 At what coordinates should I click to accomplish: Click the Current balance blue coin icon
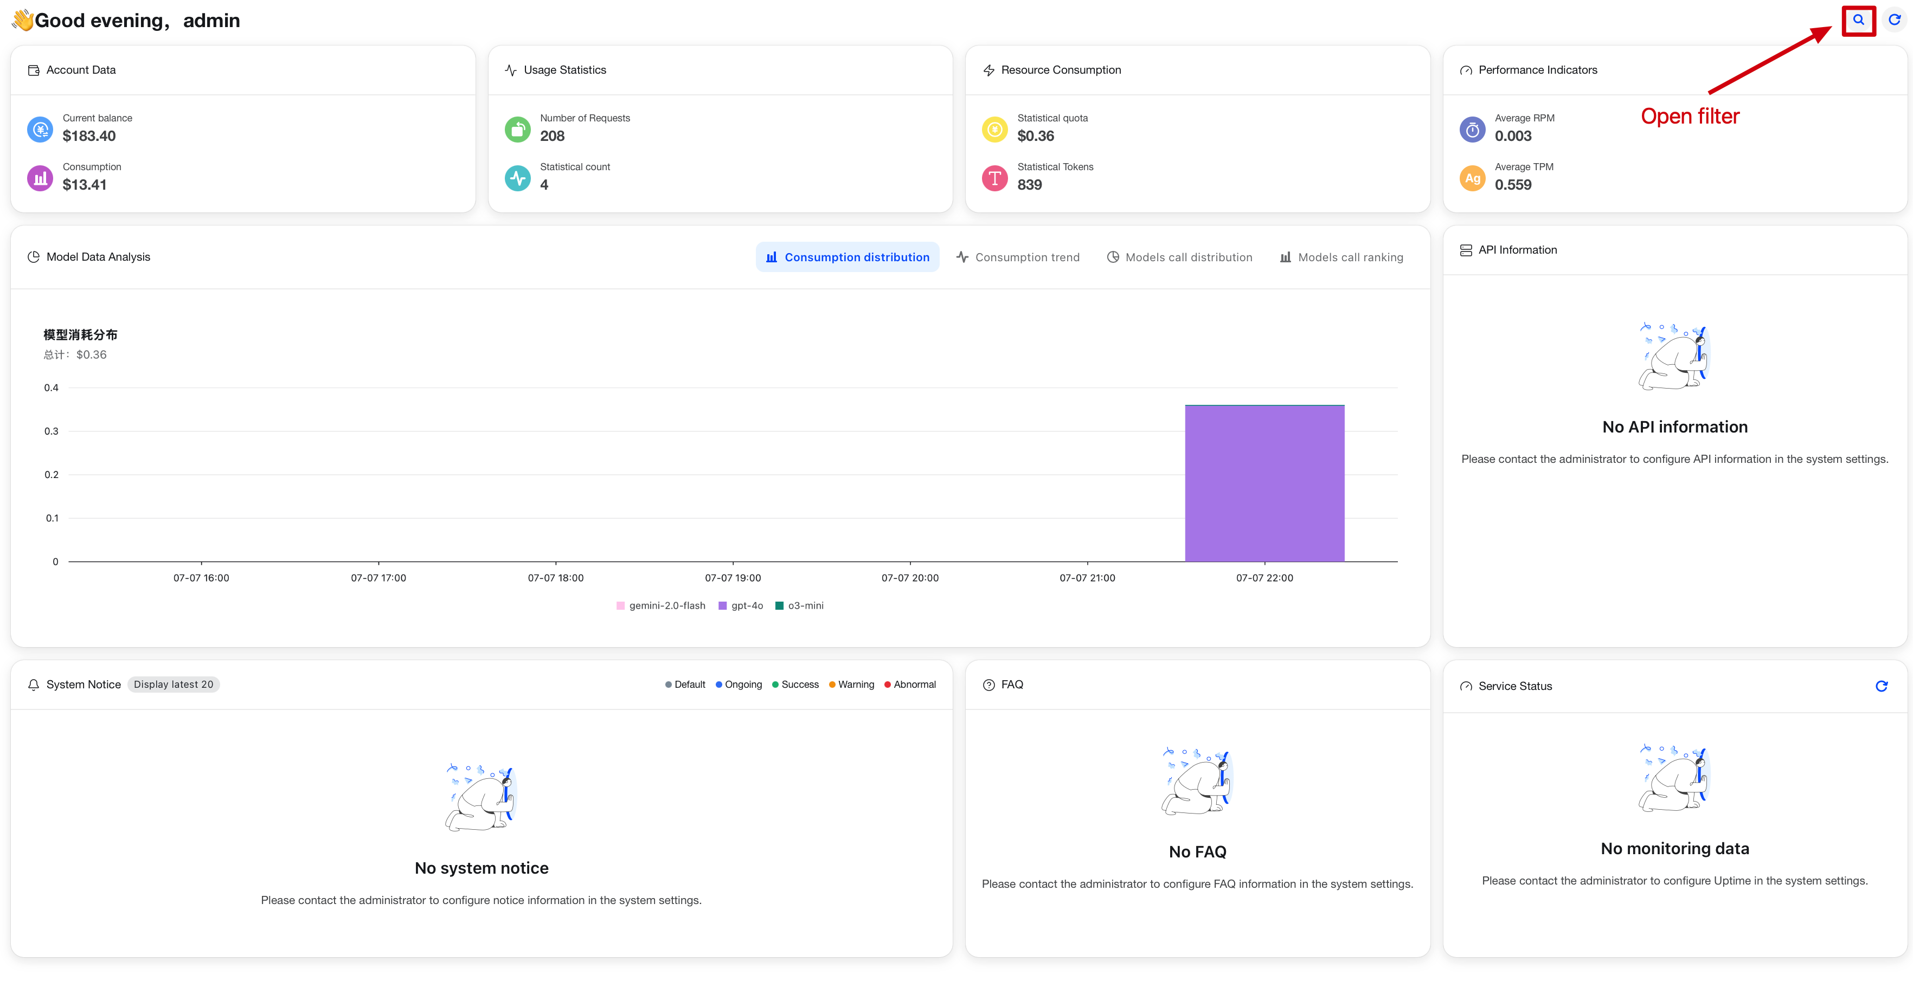point(40,129)
